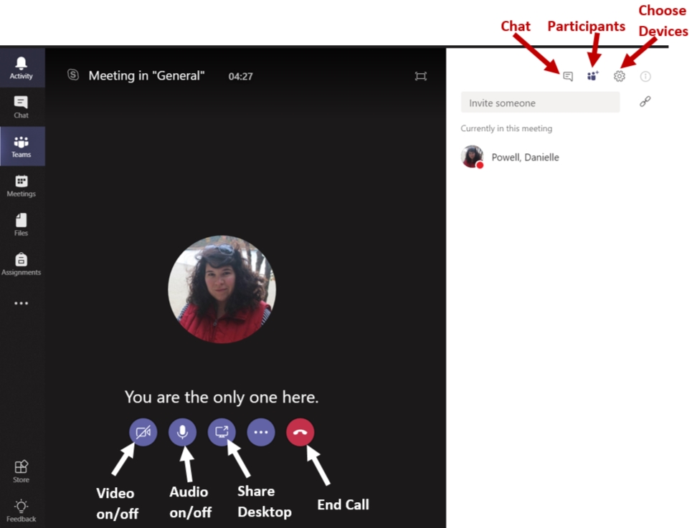Click the Skype icon beside meeting title
The image size is (697, 528).
[x=73, y=75]
